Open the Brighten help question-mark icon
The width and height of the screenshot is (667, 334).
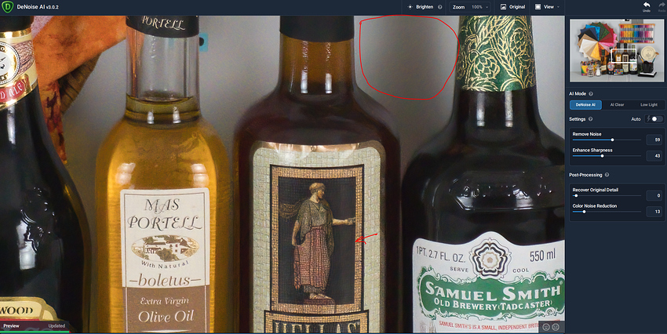click(x=440, y=7)
